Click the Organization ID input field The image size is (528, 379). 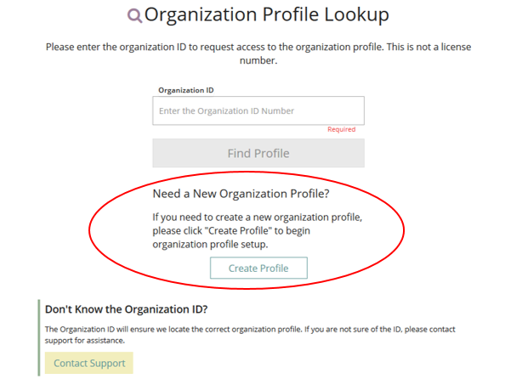click(x=258, y=110)
